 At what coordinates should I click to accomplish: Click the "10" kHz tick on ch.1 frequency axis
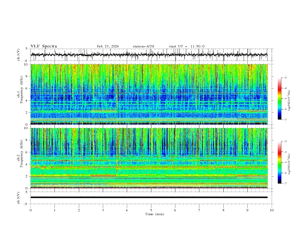[26, 64]
